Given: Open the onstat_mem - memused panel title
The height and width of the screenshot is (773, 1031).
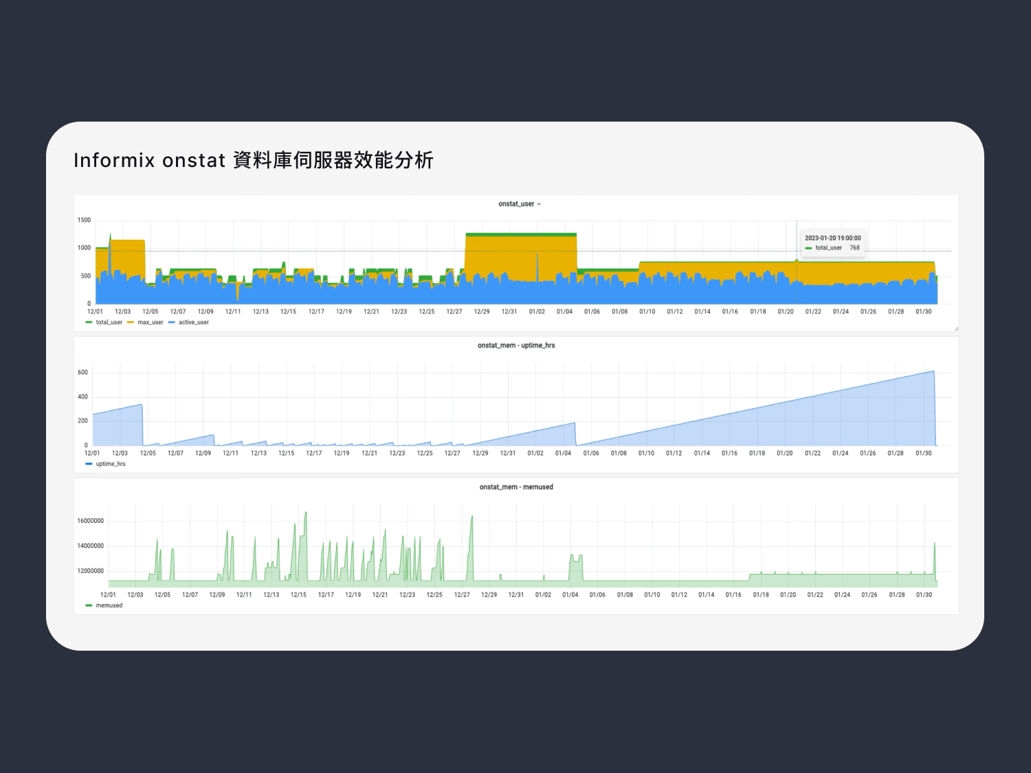Looking at the screenshot, I should (516, 487).
